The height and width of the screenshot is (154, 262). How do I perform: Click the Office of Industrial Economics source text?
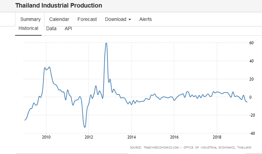tap(217, 147)
